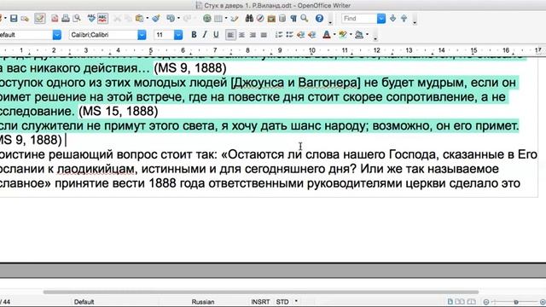Toggle INSRT insert mode in status bar
546x307 pixels.
pyautogui.click(x=260, y=302)
